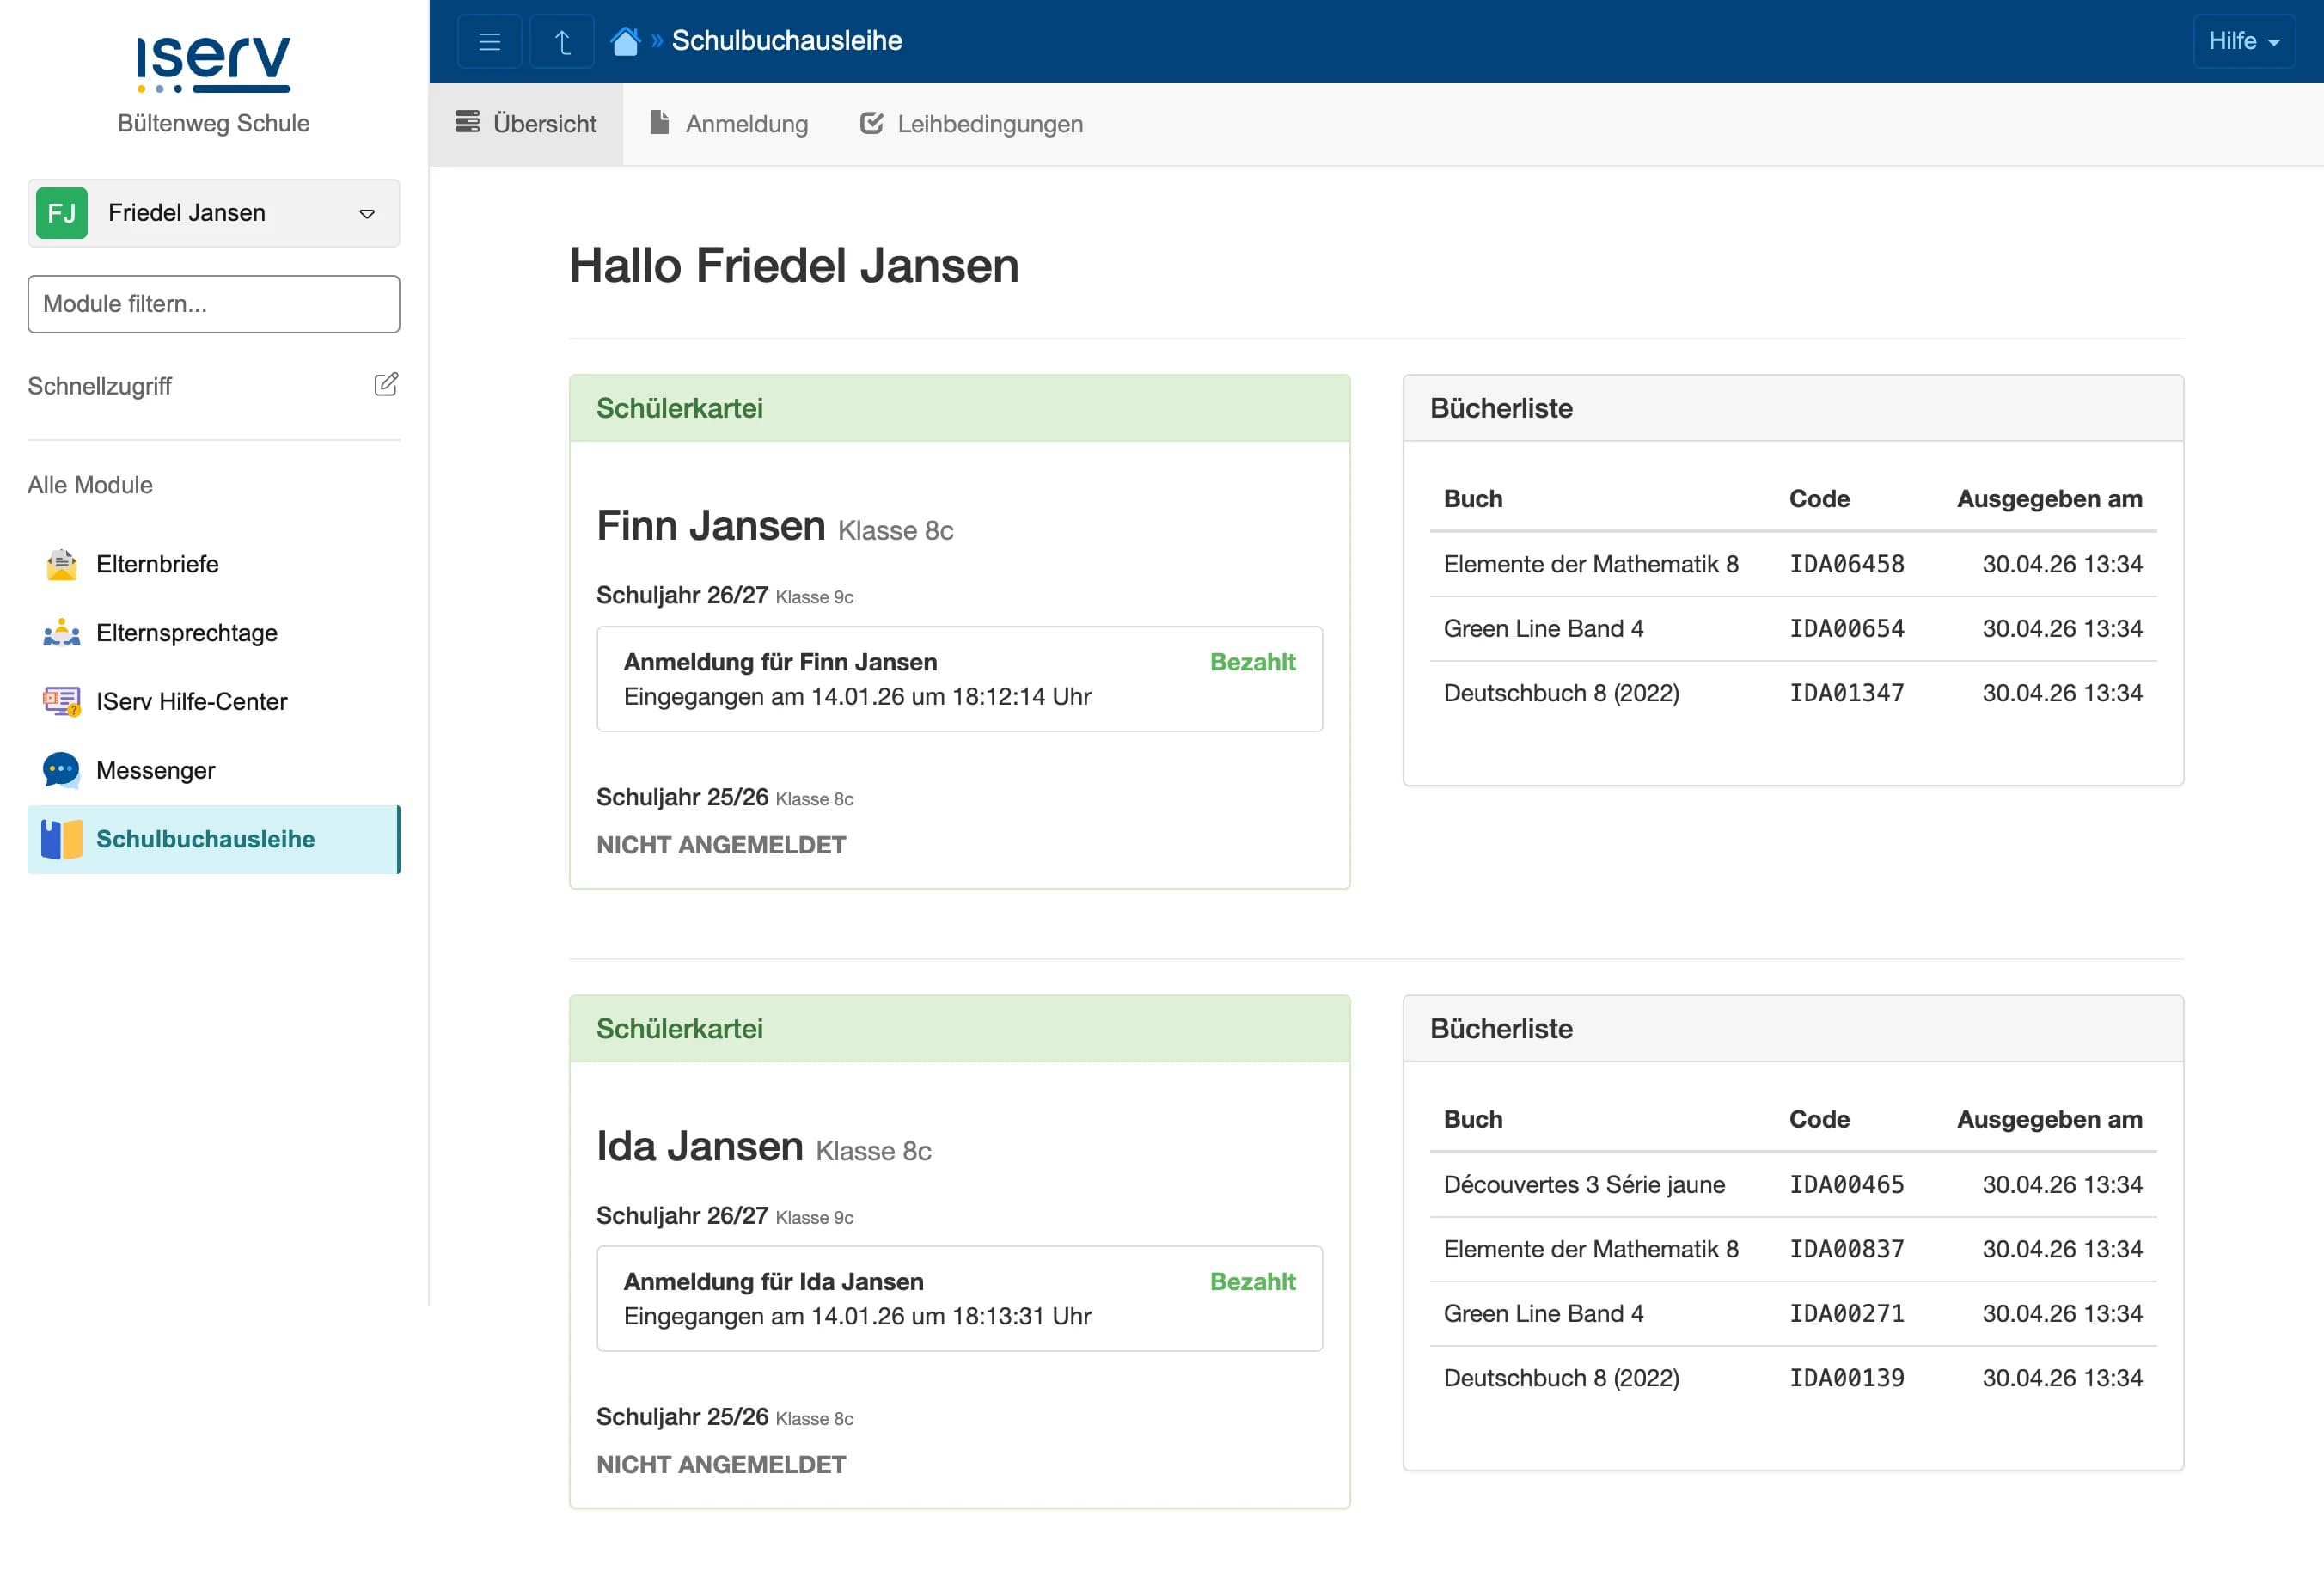Image resolution: width=2324 pixels, height=1578 pixels.
Task: Click Bültenweg Schule name
Action: (213, 123)
